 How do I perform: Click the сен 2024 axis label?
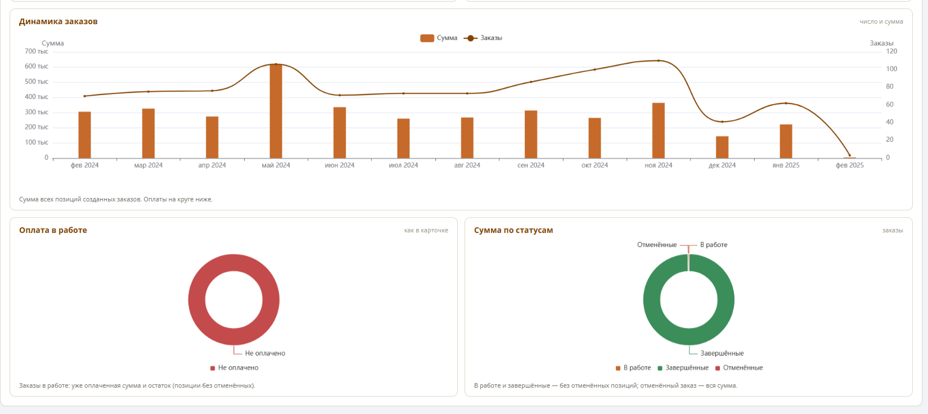pos(531,165)
